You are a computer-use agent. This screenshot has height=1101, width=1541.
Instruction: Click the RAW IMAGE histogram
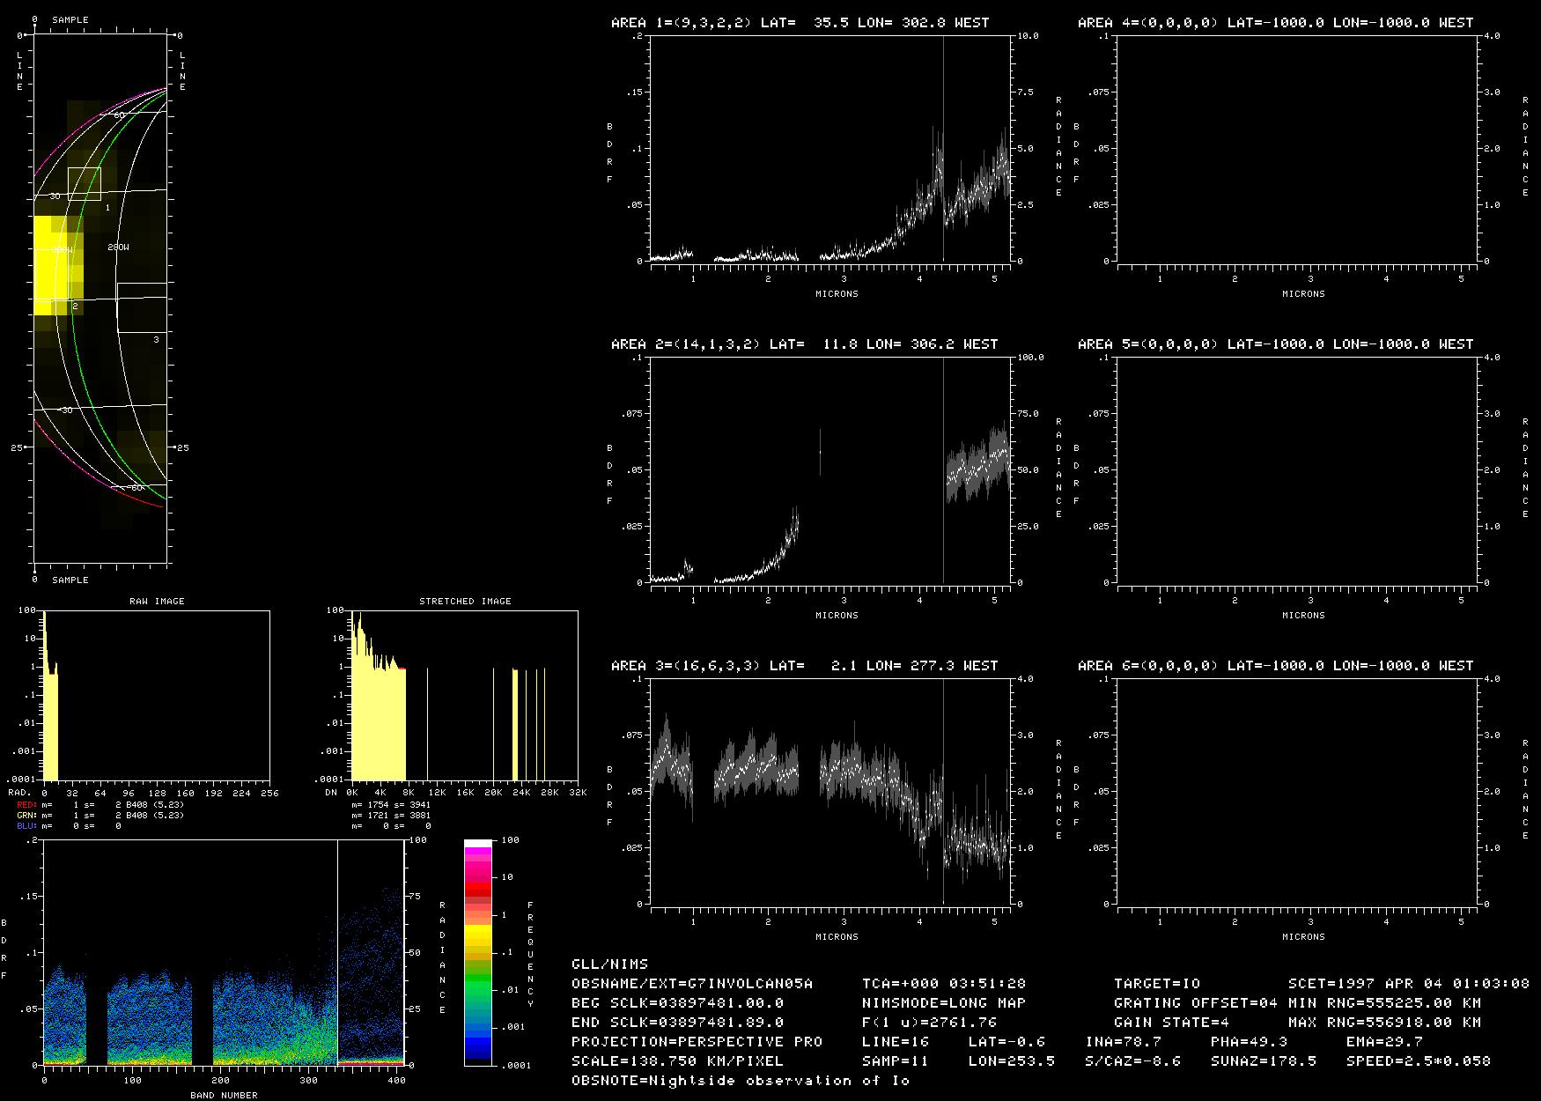click(x=156, y=696)
